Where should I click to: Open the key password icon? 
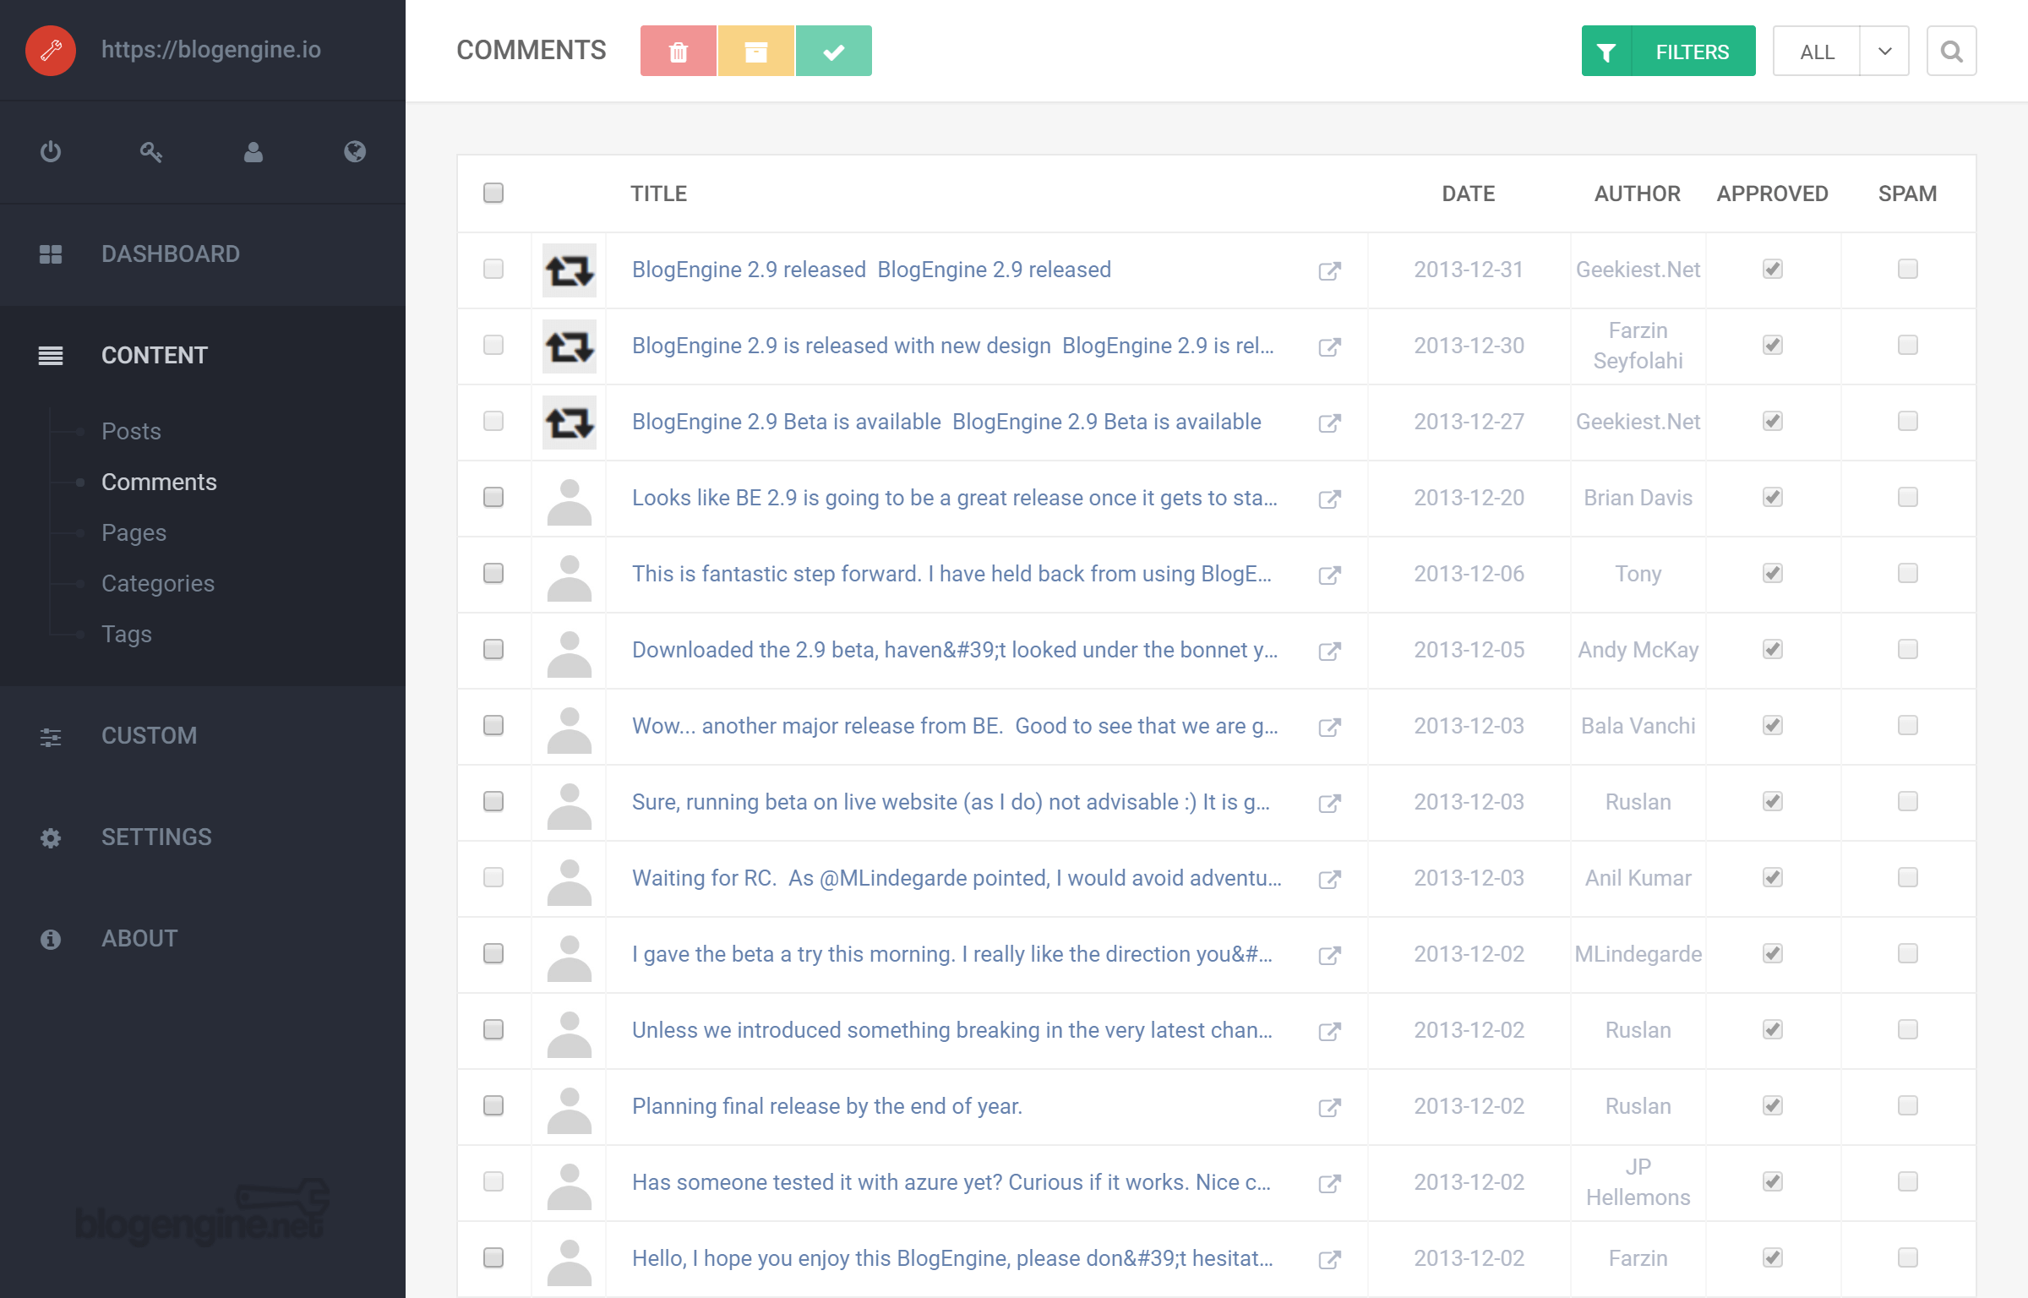151,152
